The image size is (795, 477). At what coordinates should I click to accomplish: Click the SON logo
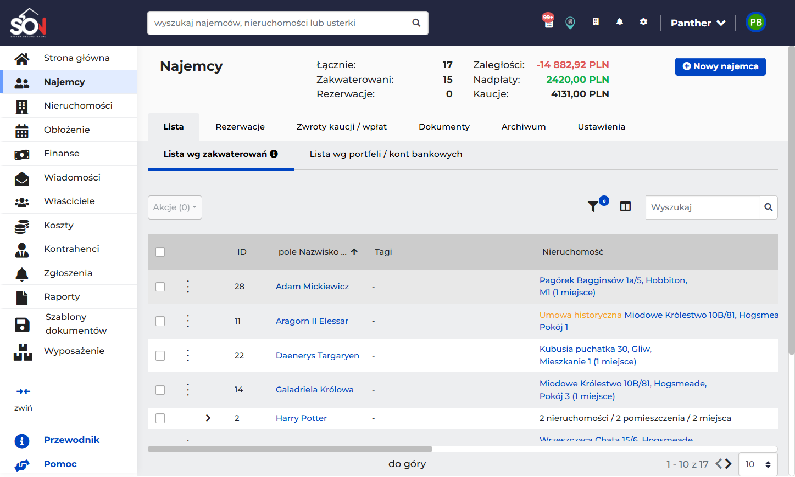29,23
